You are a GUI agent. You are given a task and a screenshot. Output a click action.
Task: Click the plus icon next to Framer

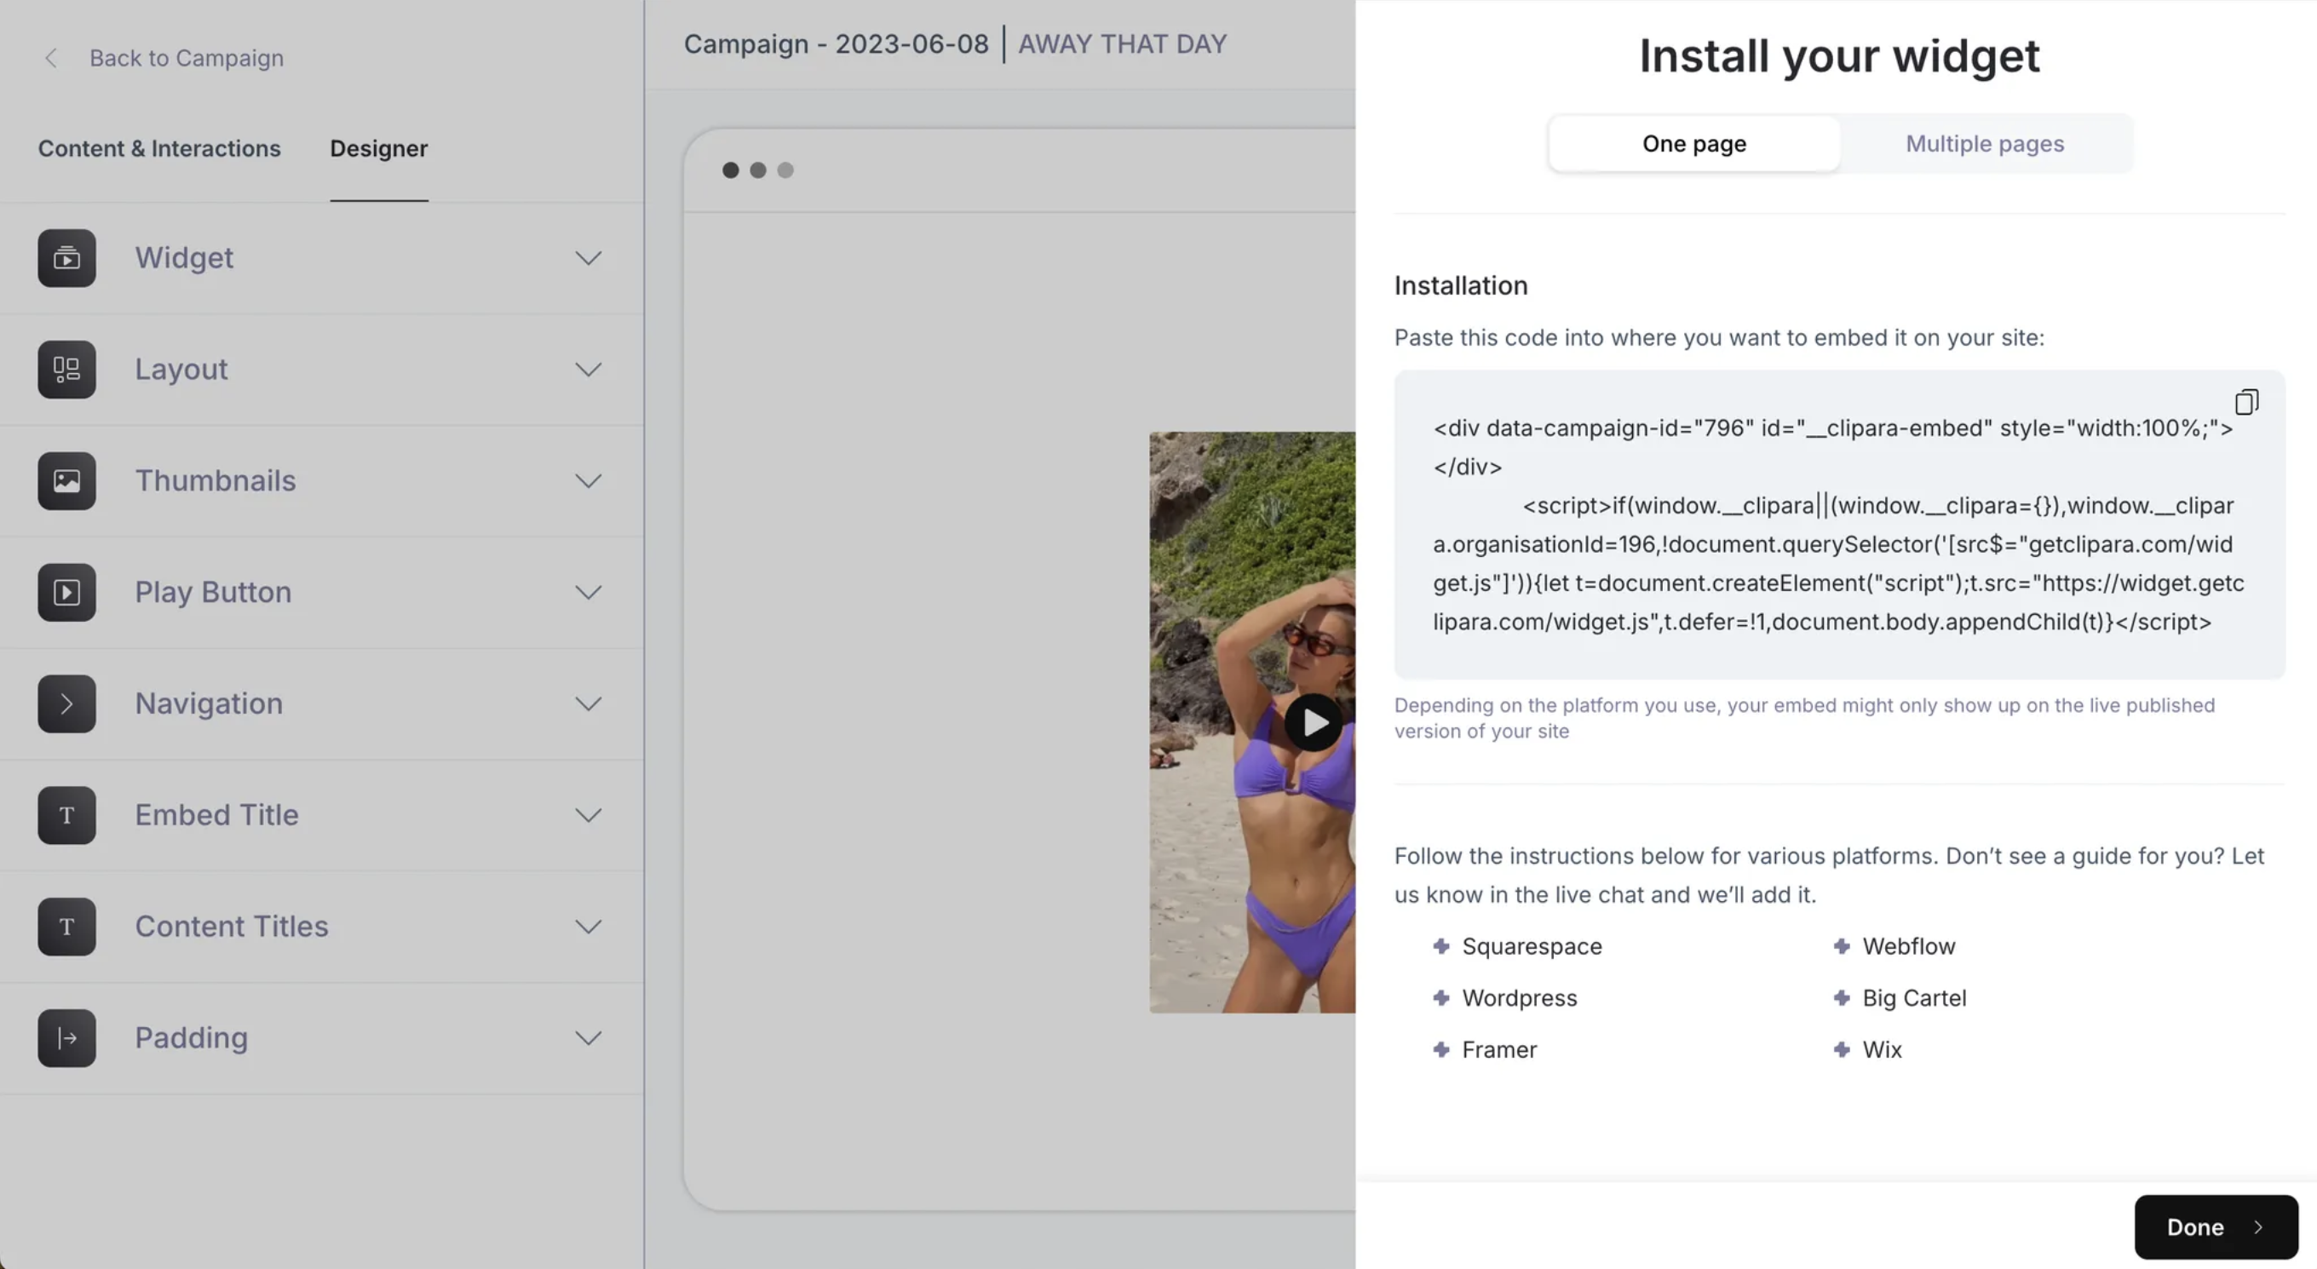pyautogui.click(x=1441, y=1049)
